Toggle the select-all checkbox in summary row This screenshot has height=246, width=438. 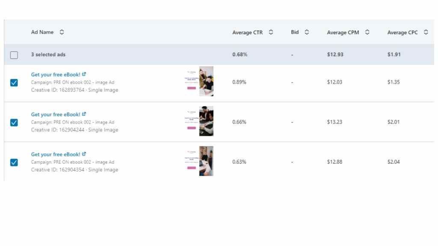[x=14, y=55]
